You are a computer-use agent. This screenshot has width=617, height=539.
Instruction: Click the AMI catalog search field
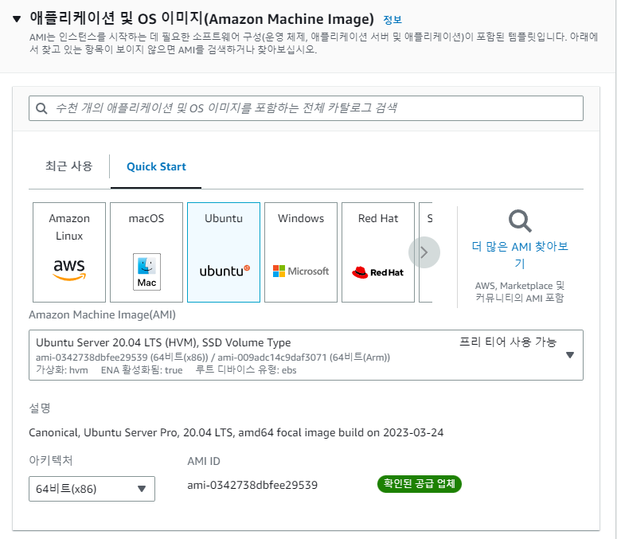(x=306, y=108)
